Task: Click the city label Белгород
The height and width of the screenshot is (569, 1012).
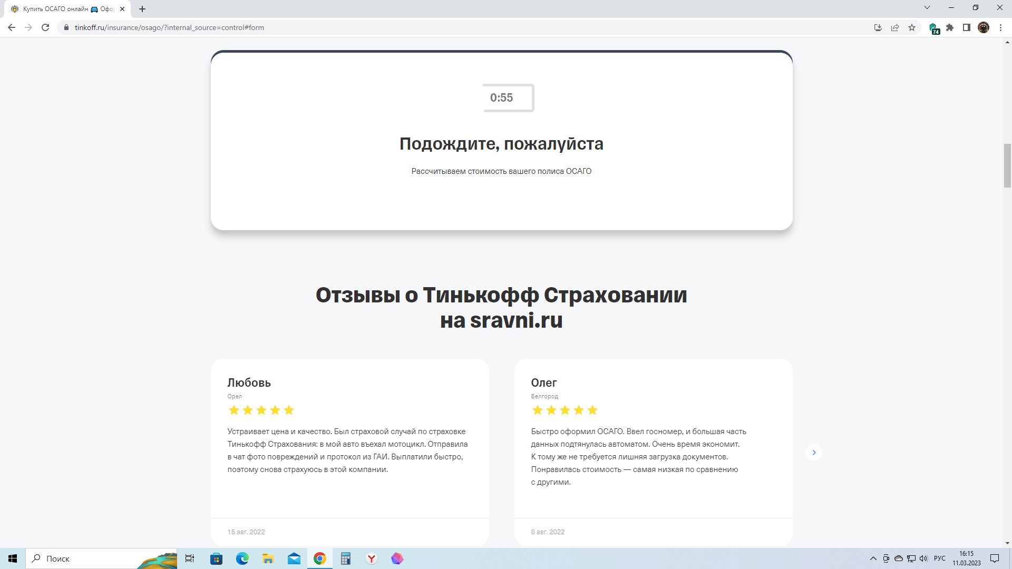Action: (544, 396)
